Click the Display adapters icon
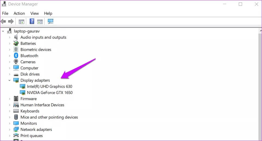This screenshot has width=262, height=141. click(x=16, y=80)
